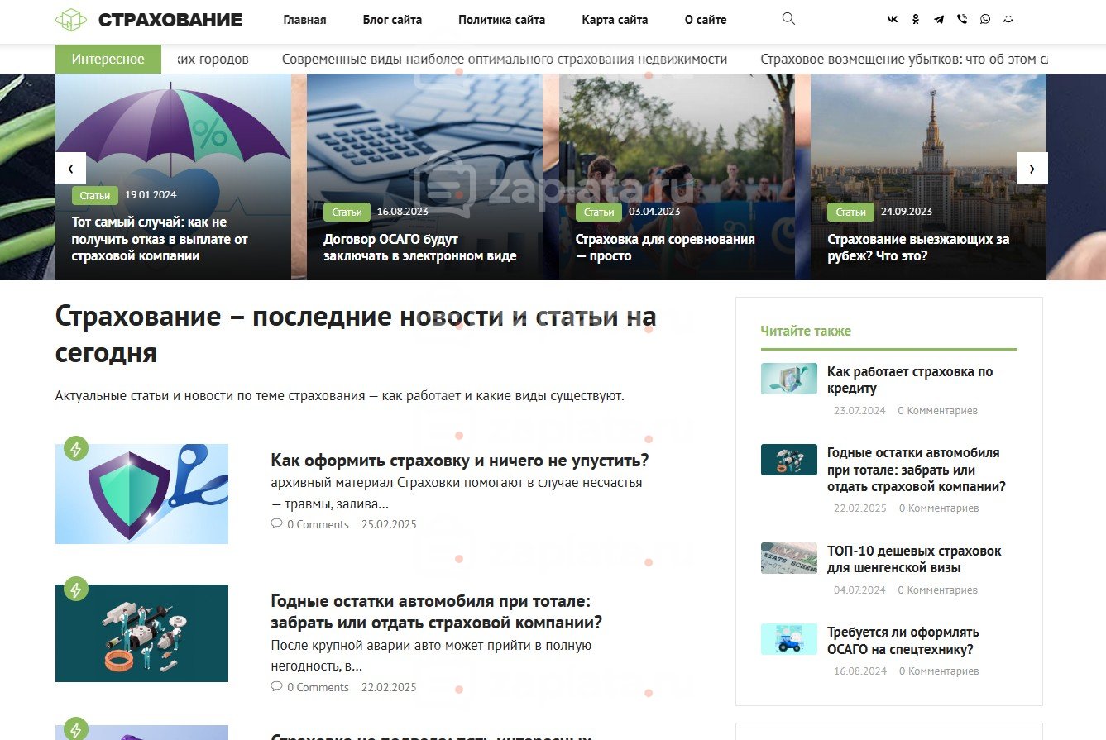Click 0 Comments under Как оформить страховку

click(318, 524)
